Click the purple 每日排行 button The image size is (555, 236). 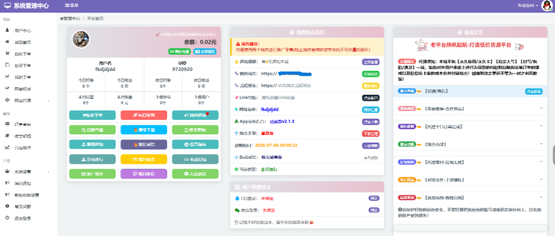click(x=144, y=174)
